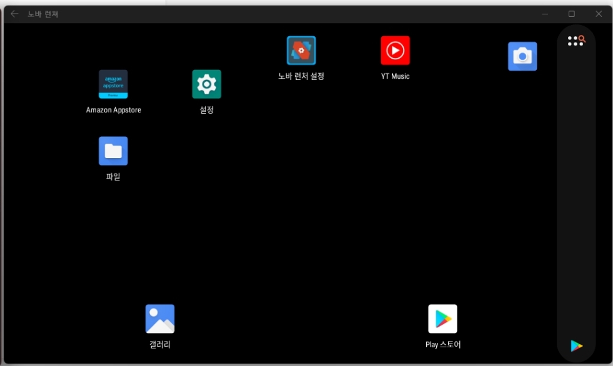Click the 갤러리 label text
This screenshot has width=613, height=366.
[x=160, y=345]
